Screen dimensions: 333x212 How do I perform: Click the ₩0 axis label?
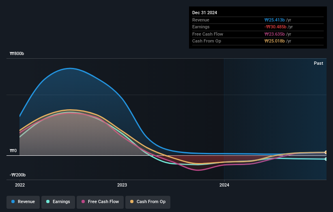(x=13, y=151)
